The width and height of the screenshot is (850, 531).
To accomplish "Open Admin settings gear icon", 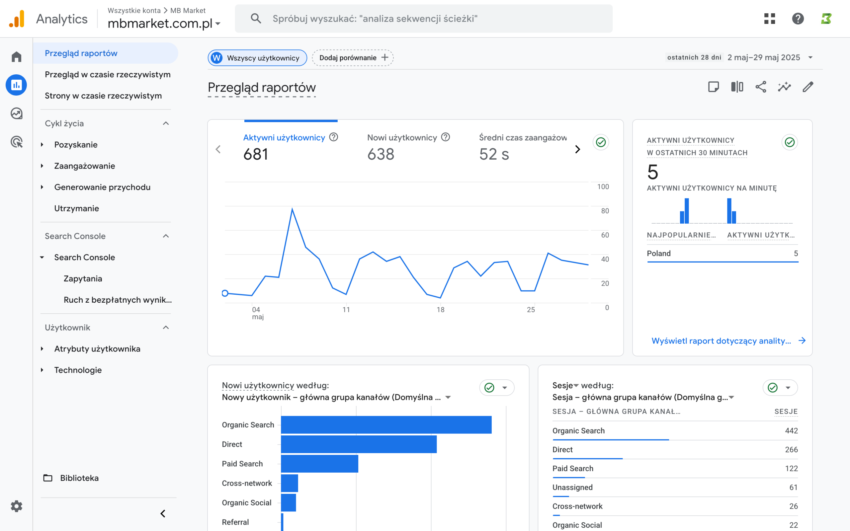I will [16, 506].
